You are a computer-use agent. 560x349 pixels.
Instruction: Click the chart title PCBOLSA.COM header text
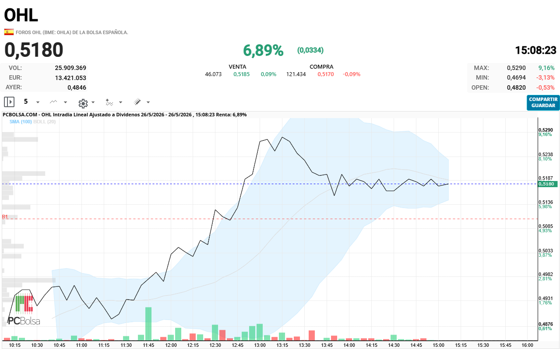coord(124,115)
